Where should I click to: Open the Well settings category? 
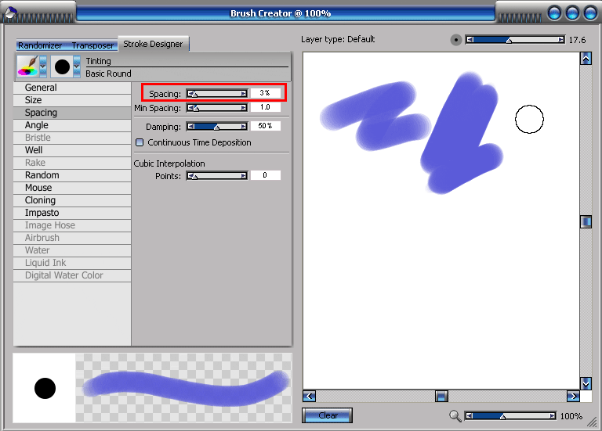(x=72, y=150)
